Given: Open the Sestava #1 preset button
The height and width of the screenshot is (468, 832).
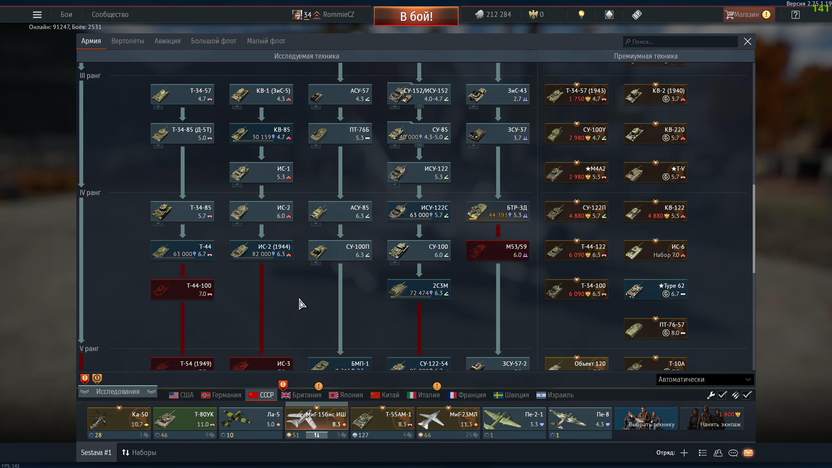Looking at the screenshot, I should coord(96,453).
